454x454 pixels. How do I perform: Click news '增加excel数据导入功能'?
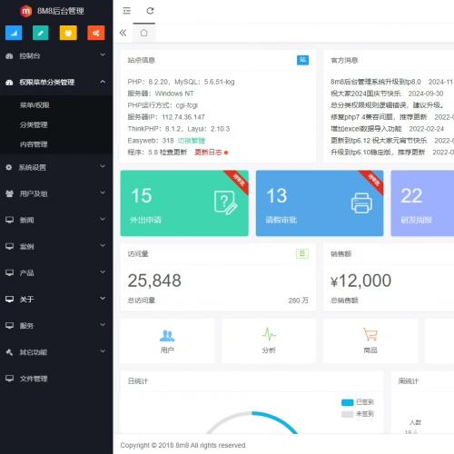[366, 129]
